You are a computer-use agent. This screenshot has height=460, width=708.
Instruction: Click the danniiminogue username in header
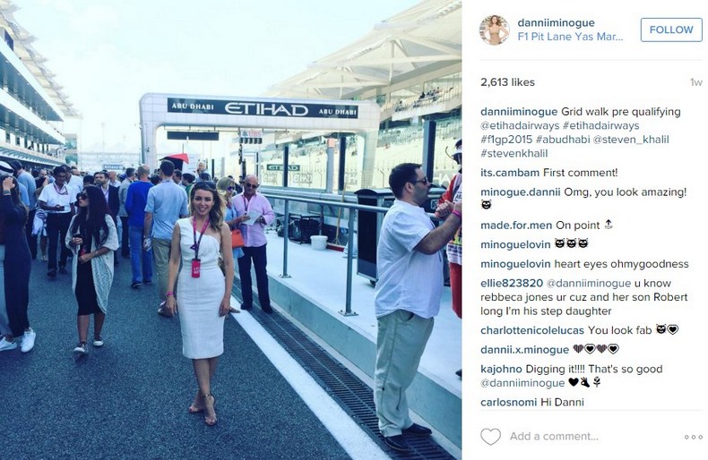[x=556, y=22]
